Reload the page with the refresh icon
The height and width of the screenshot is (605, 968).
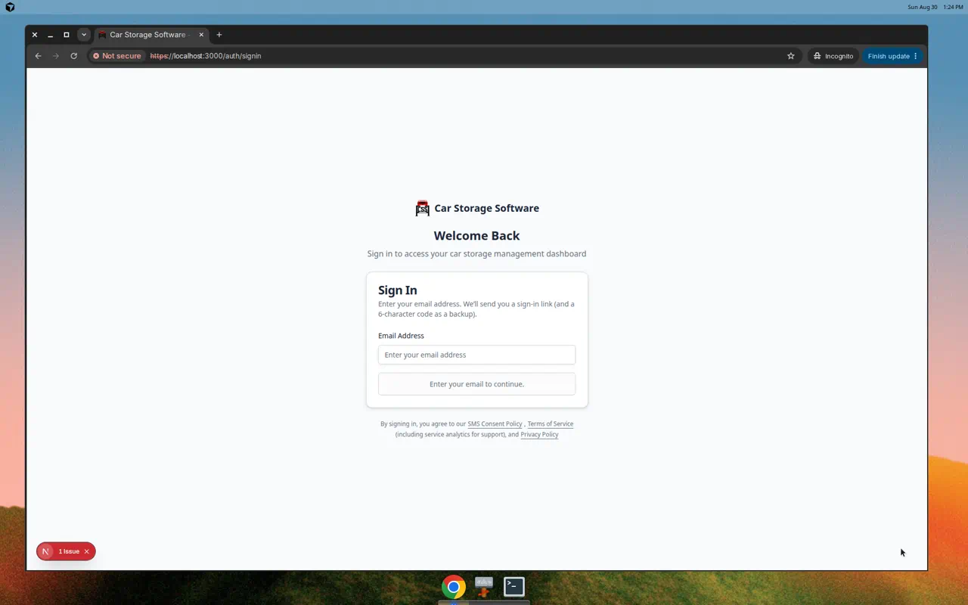pyautogui.click(x=73, y=56)
